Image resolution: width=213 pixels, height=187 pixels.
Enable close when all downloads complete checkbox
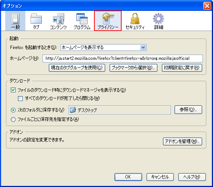20,98
